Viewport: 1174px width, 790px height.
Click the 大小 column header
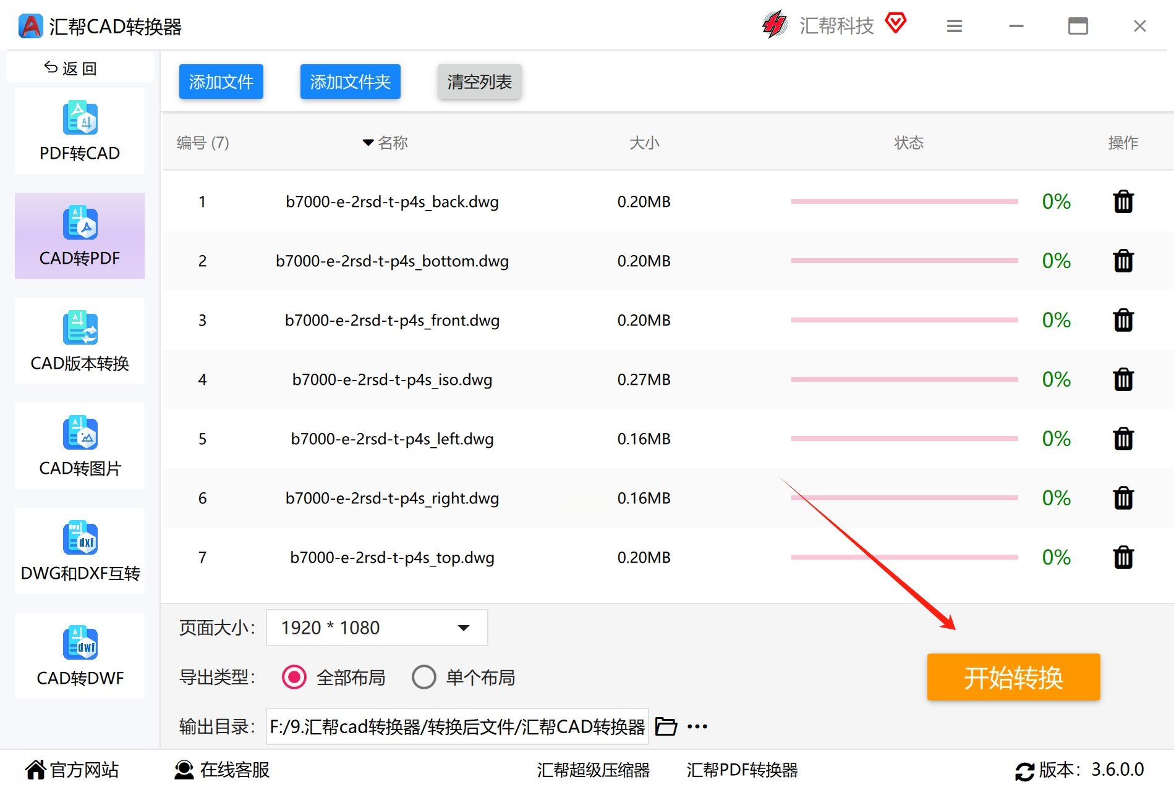coord(644,143)
